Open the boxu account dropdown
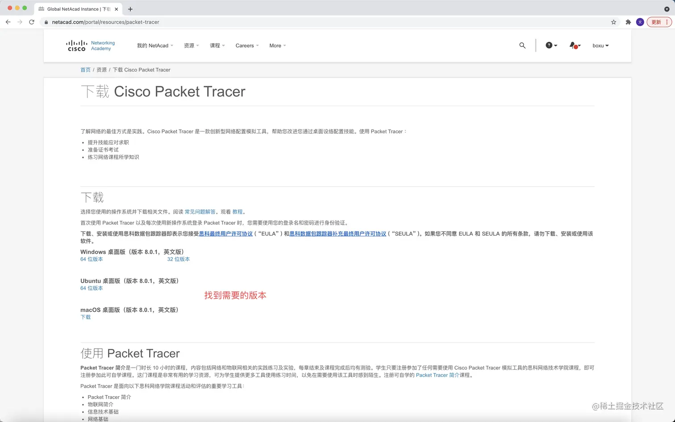Image resolution: width=675 pixels, height=422 pixels. [600, 46]
